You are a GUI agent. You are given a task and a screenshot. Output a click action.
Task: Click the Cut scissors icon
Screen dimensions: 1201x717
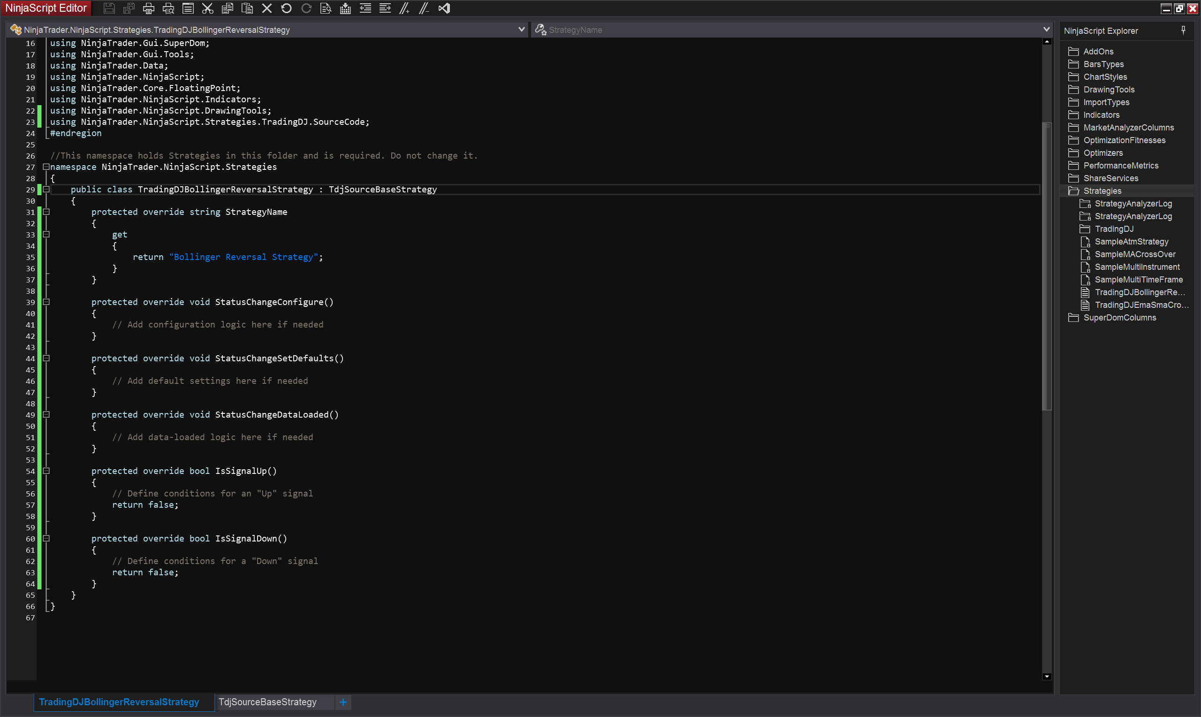pyautogui.click(x=208, y=8)
